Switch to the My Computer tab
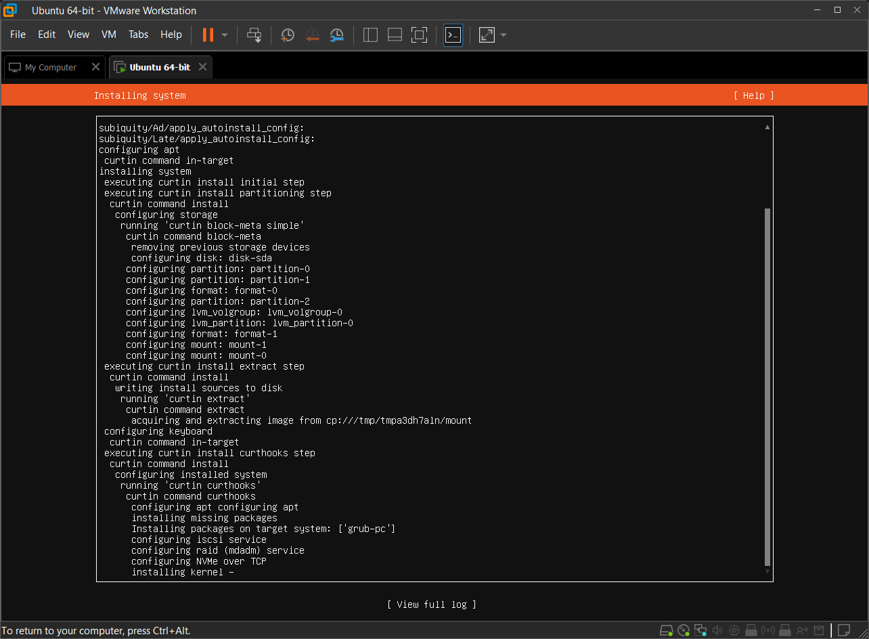Image resolution: width=869 pixels, height=639 pixels. [51, 68]
